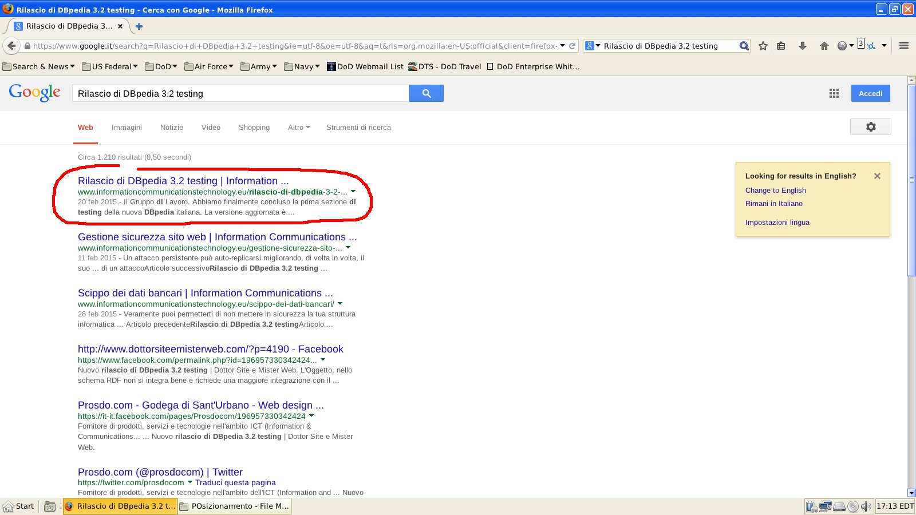
Task: Open the US Federal bookmarks folder
Action: click(110, 66)
